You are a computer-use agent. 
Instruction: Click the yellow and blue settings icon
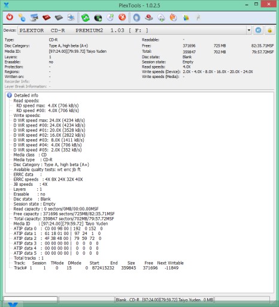tap(22, 17)
